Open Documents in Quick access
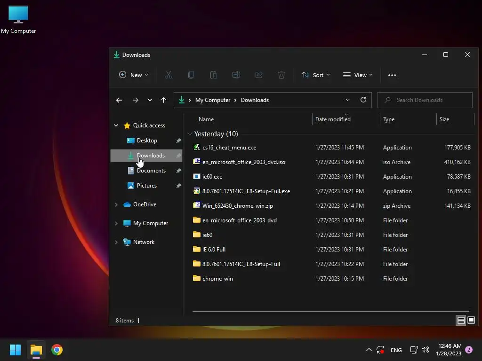 point(151,170)
